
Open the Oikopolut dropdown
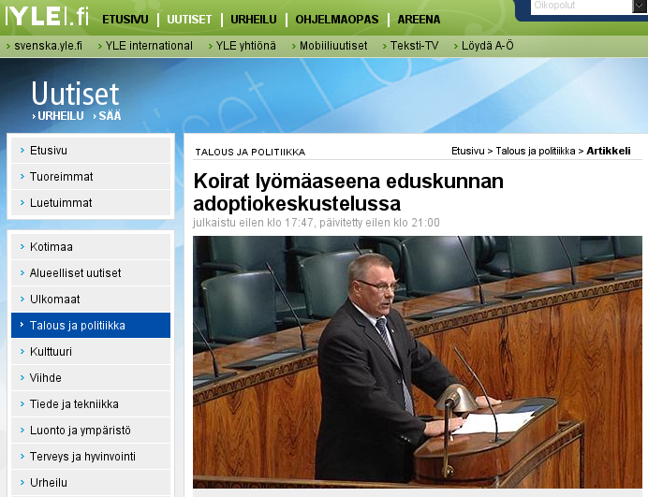point(582,7)
